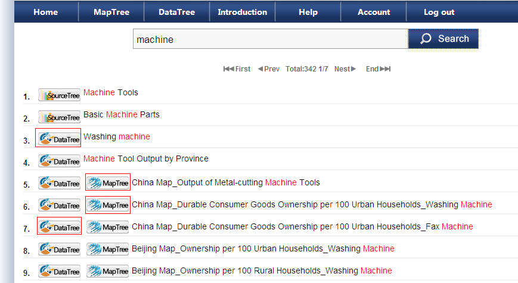The height and width of the screenshot is (283, 518).
Task: Open DataTree icon for Fax Machine row
Action: pos(59,227)
